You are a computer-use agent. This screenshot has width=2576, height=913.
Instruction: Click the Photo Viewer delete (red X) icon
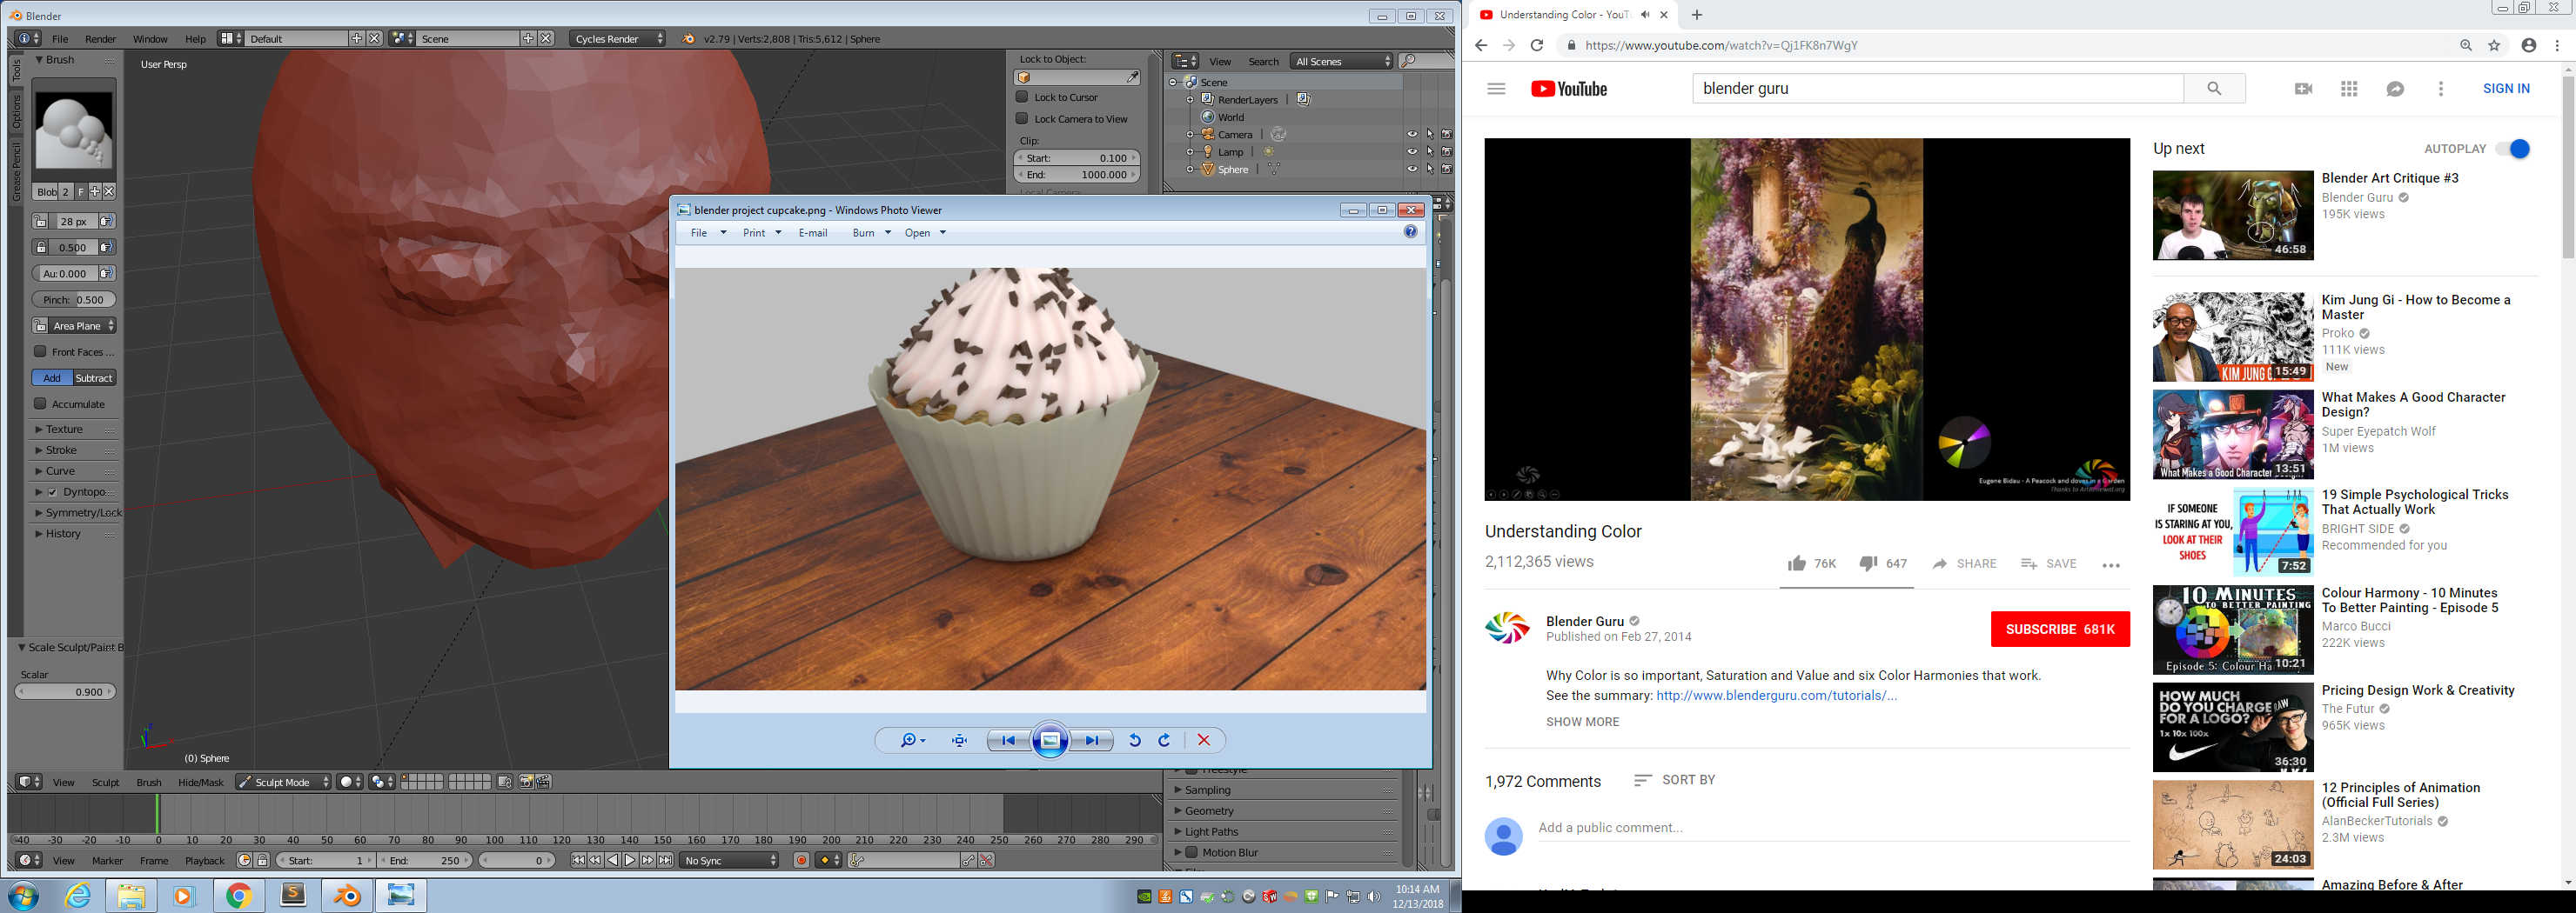coord(1203,740)
